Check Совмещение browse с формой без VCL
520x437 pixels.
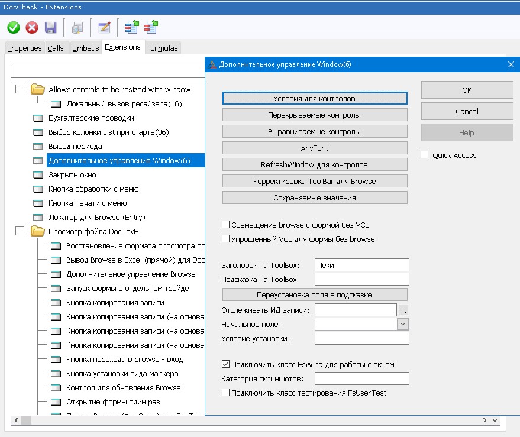tap(225, 225)
